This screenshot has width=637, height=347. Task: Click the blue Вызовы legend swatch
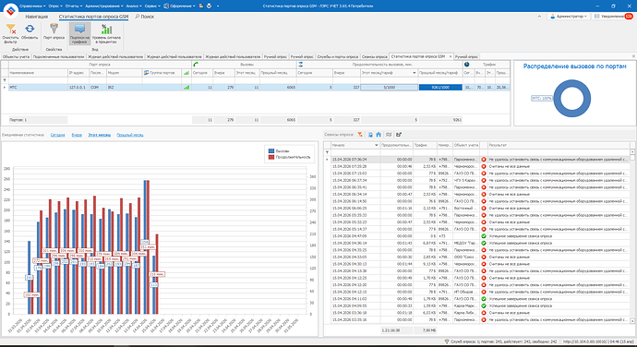tap(271, 151)
